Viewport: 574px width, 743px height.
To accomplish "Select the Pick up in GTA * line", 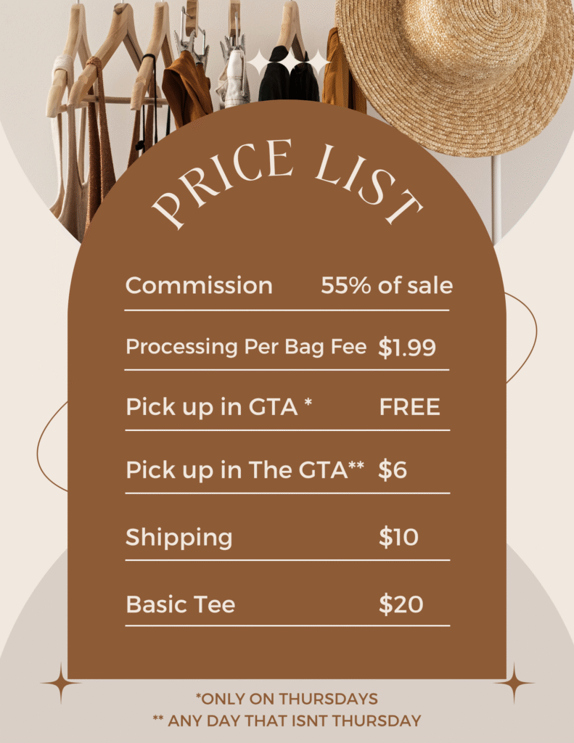I will 219,407.
